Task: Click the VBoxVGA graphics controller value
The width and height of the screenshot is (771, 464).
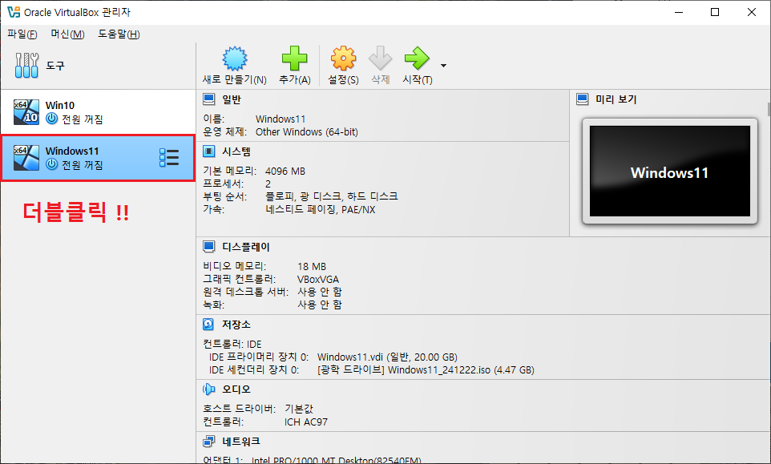Action: [318, 279]
